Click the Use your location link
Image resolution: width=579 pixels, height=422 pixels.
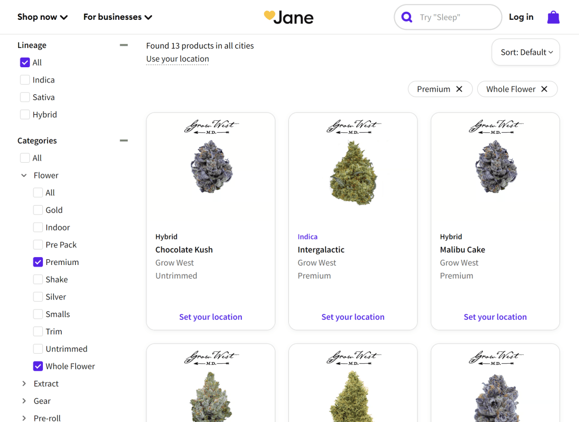pos(178,59)
